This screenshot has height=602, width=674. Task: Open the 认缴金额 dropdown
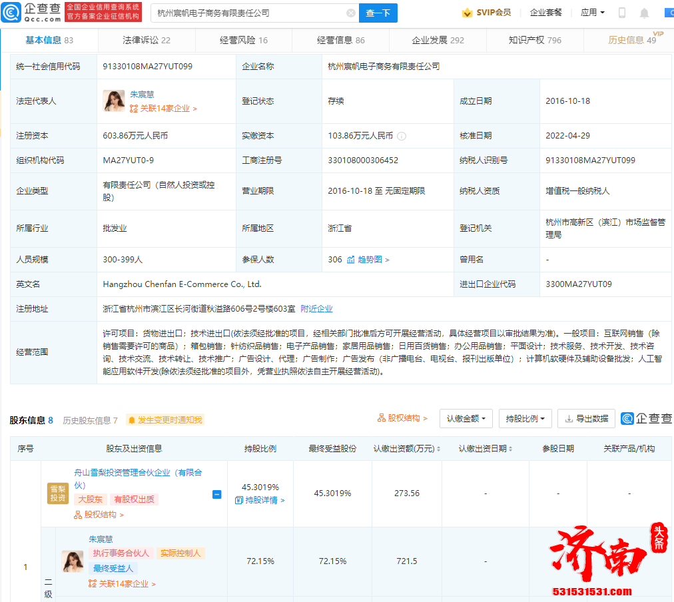click(466, 420)
